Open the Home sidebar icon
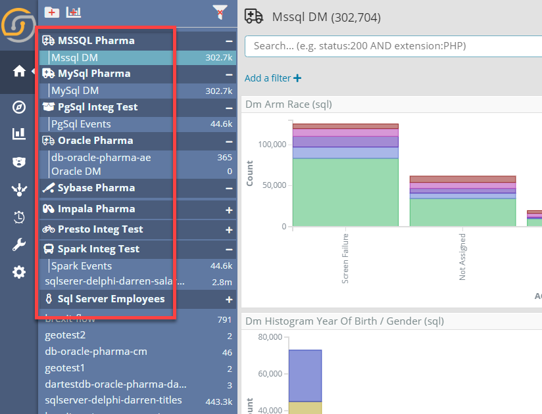 [19, 72]
